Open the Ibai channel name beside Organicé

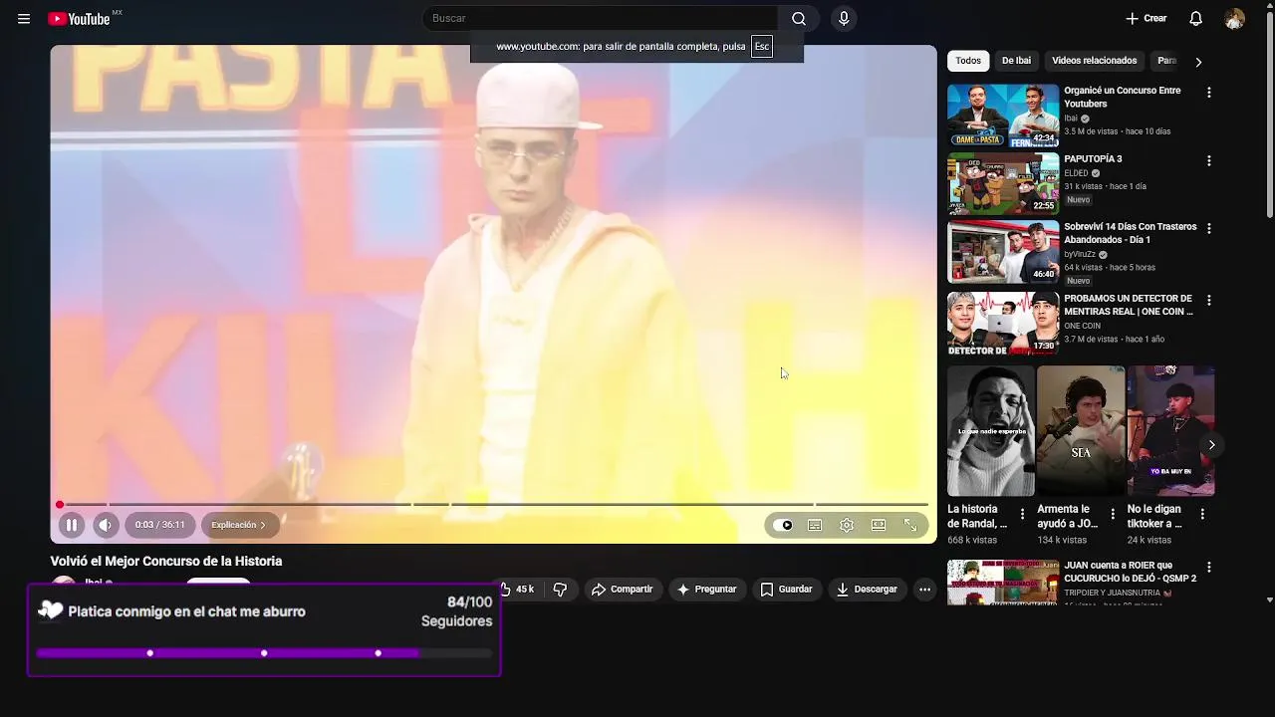1071,119
